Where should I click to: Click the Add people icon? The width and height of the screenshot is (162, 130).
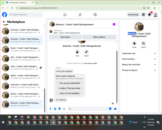coord(77,52)
